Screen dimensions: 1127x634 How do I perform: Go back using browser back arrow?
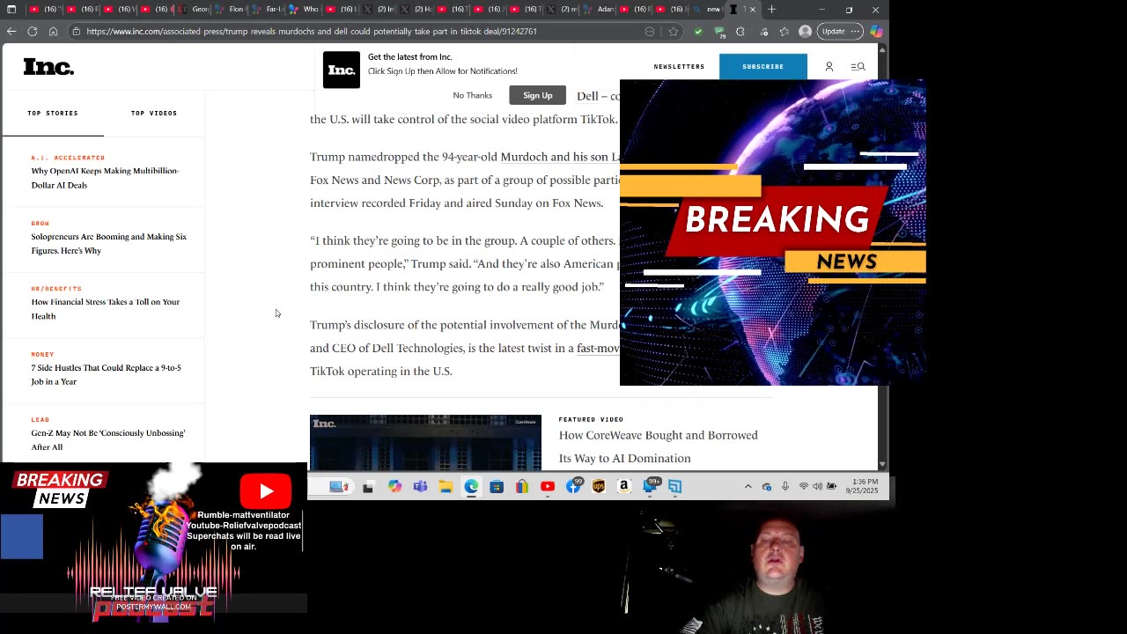[x=11, y=31]
